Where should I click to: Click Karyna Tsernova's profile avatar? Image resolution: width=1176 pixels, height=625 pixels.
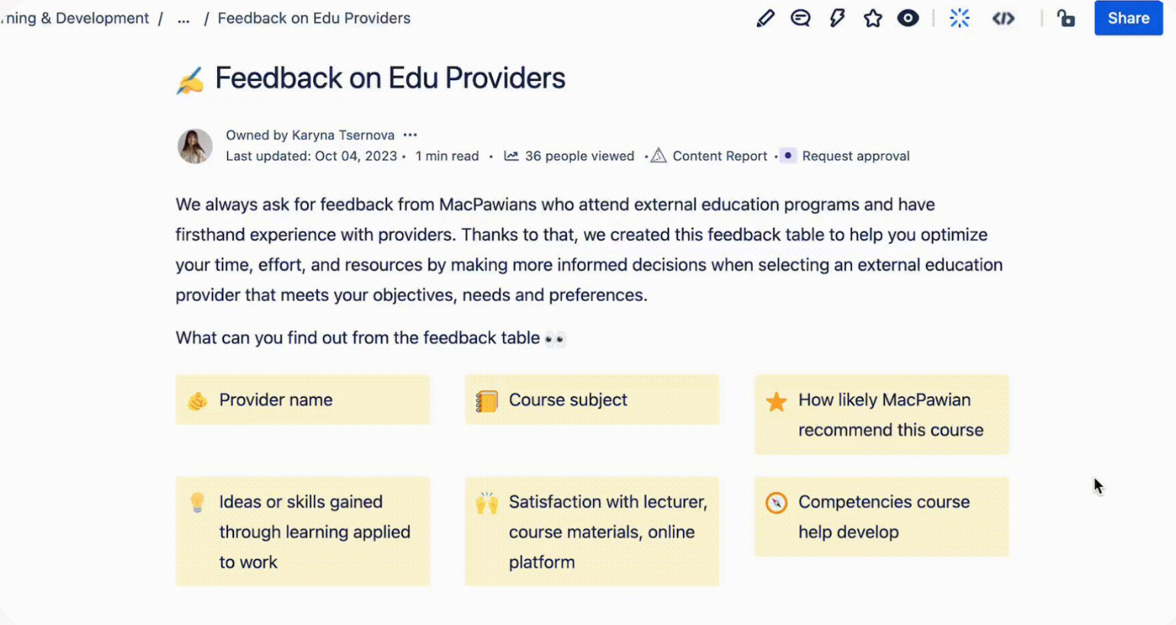195,146
